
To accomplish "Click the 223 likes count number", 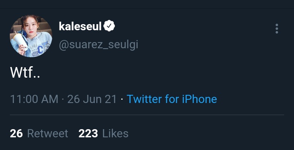I will tap(88, 134).
